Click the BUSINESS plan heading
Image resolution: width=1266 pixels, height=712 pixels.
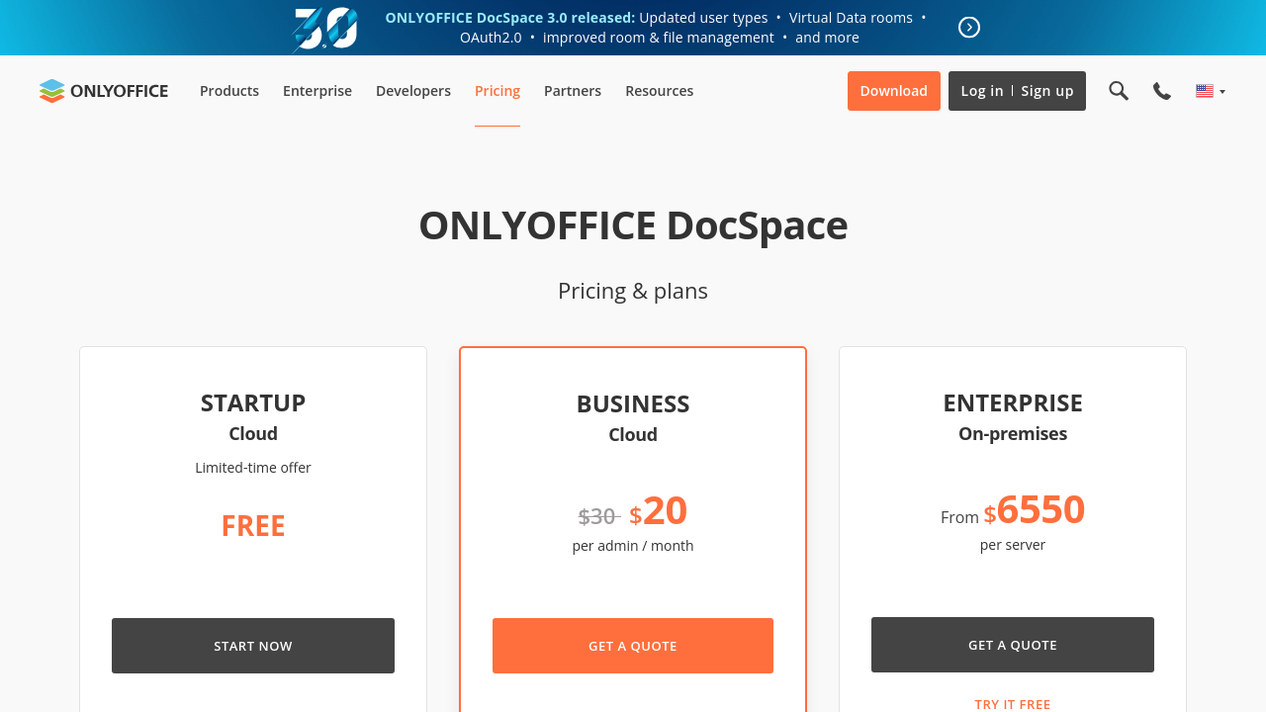click(x=633, y=403)
